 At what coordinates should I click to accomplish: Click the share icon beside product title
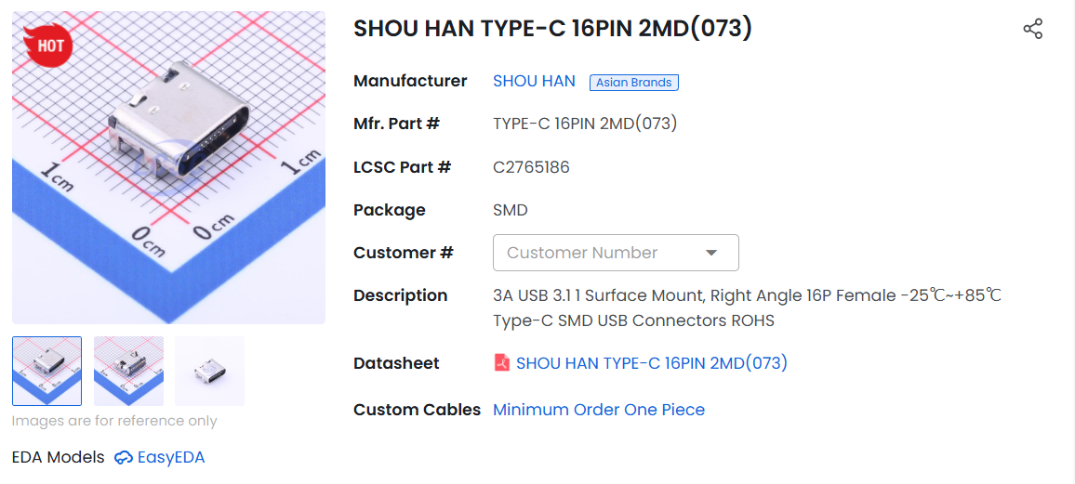coord(1032,29)
